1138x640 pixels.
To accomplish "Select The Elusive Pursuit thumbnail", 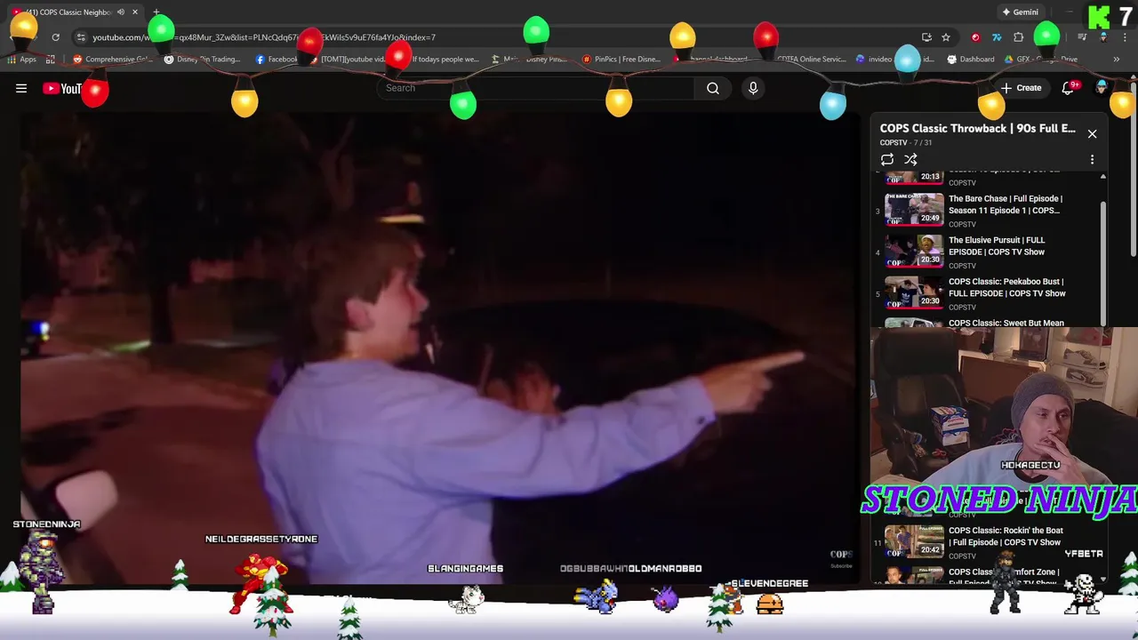I will coord(914,251).
